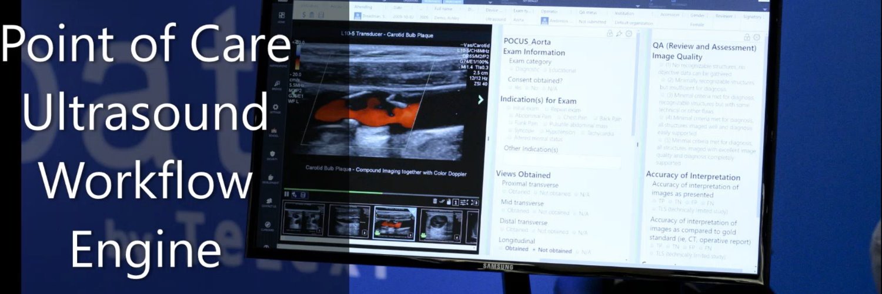Open first ultrasound thumbnail in filmstrip
Screen dimensions: 882x294
coord(303,220)
